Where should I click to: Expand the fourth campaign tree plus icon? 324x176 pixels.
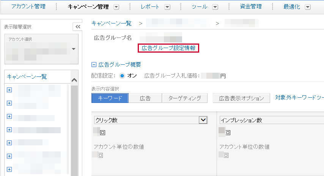point(9,129)
